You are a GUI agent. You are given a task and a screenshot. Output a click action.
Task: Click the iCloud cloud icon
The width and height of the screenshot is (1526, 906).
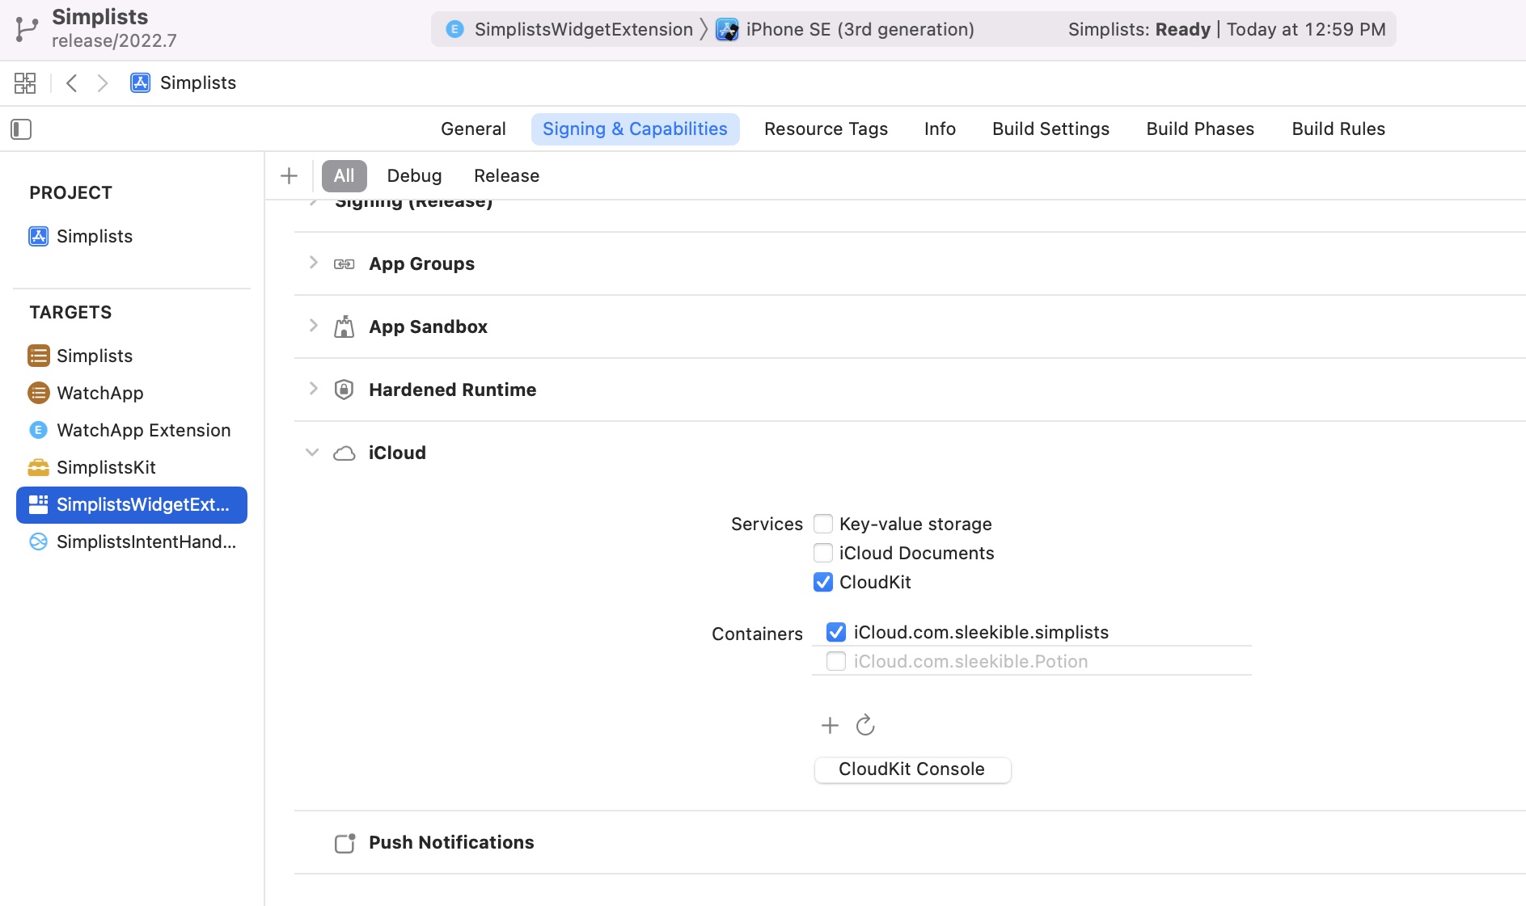click(345, 453)
